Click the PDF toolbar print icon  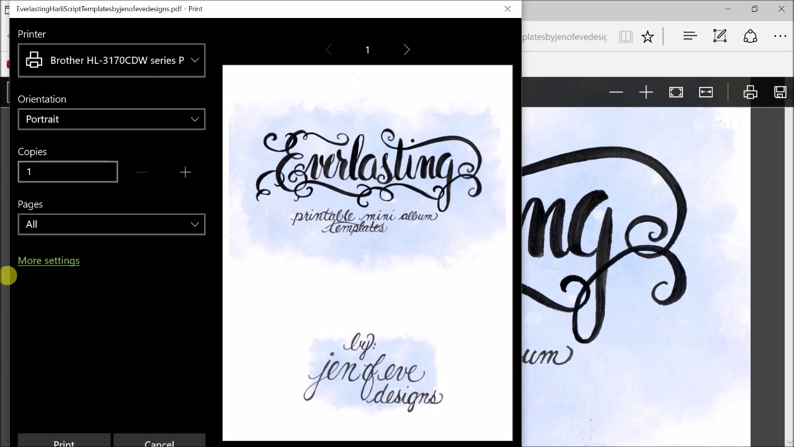(750, 93)
